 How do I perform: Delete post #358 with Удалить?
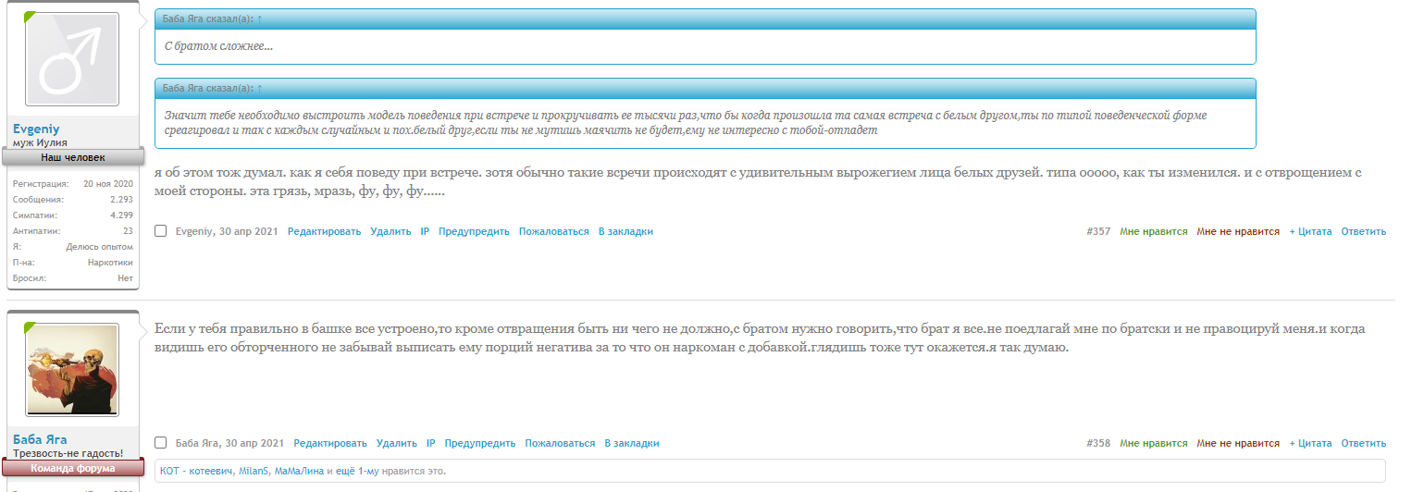point(397,443)
